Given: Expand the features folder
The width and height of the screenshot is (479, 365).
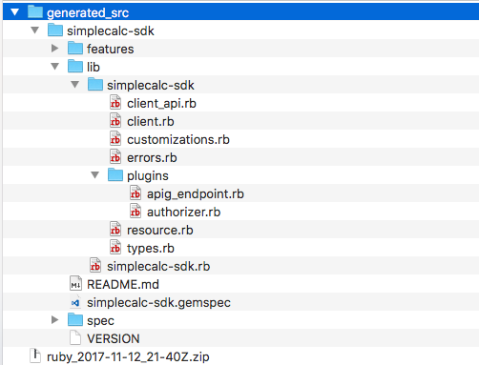Looking at the screenshot, I should 54,49.
